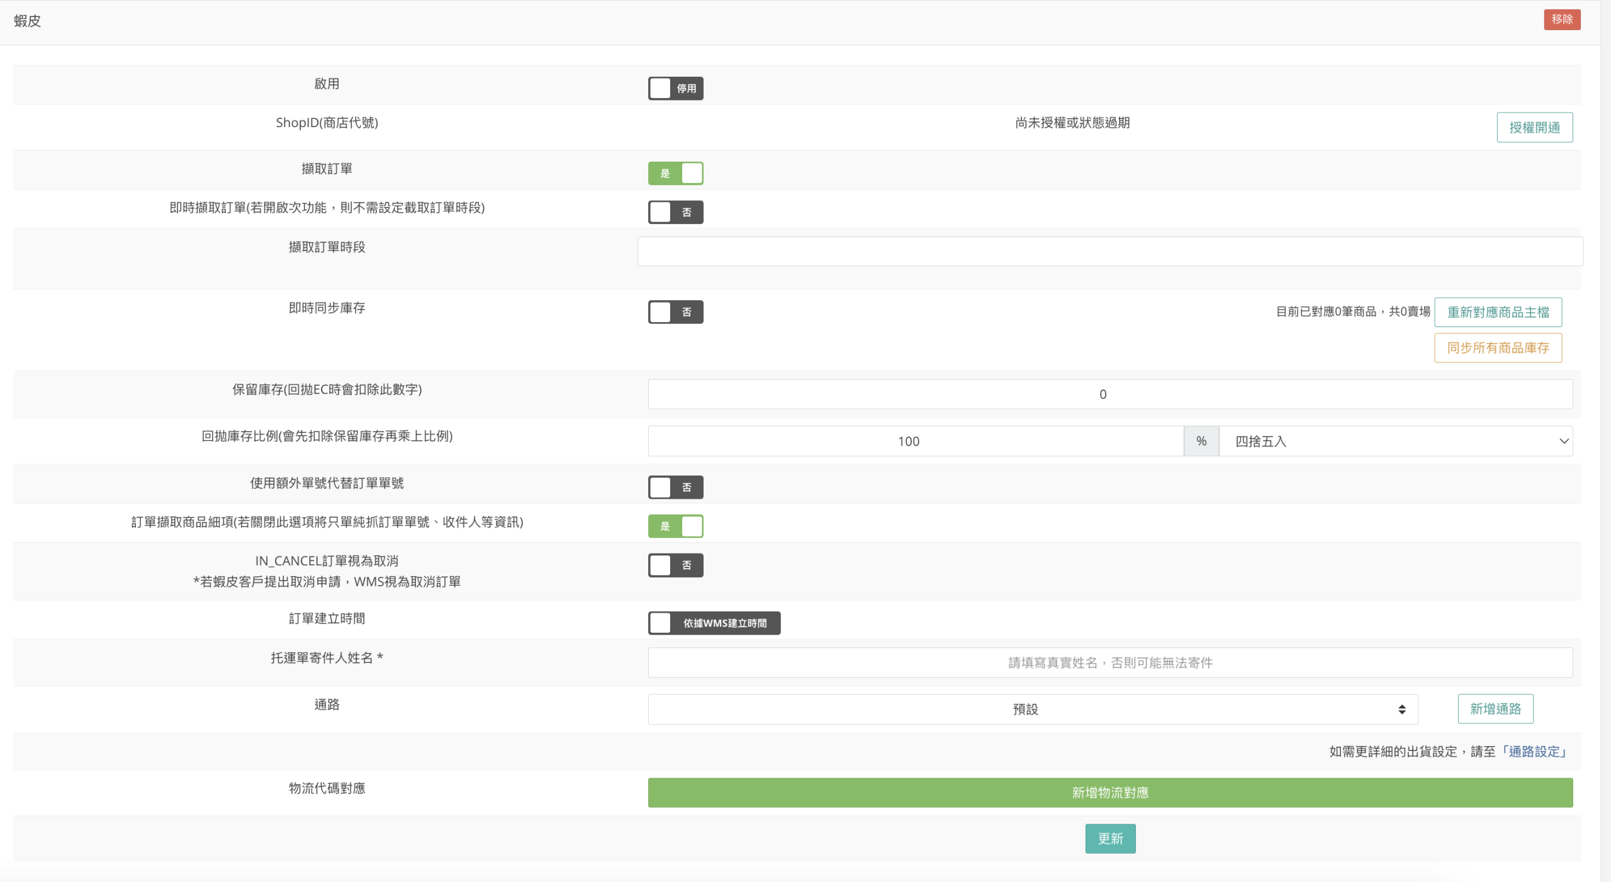Toggle 使用額外單號代替訂單單號 switch
The width and height of the screenshot is (1611, 882).
point(675,487)
